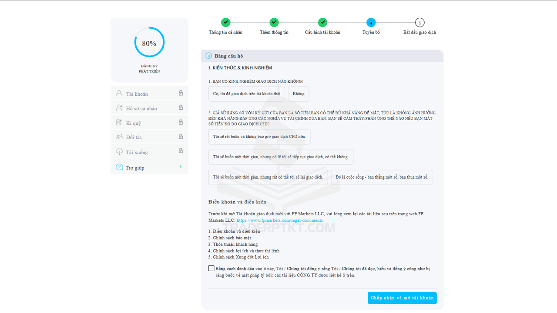Image resolution: width=557 pixels, height=313 pixels.
Task: Click the lock icon beside Đối tác
Action: point(181,137)
